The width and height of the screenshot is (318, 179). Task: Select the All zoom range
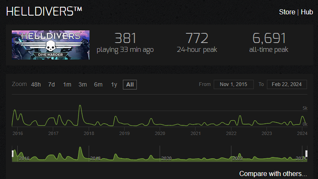pyautogui.click(x=130, y=84)
